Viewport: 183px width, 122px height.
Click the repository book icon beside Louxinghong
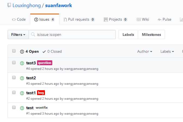coord(9,5)
